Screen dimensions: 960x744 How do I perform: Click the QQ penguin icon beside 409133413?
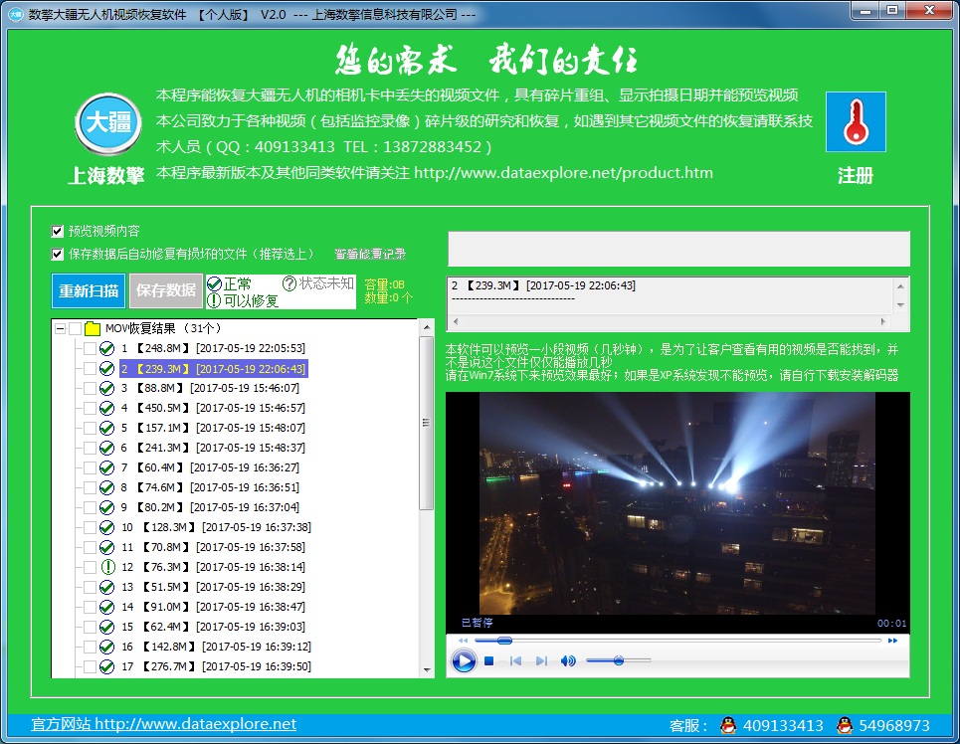click(x=728, y=725)
